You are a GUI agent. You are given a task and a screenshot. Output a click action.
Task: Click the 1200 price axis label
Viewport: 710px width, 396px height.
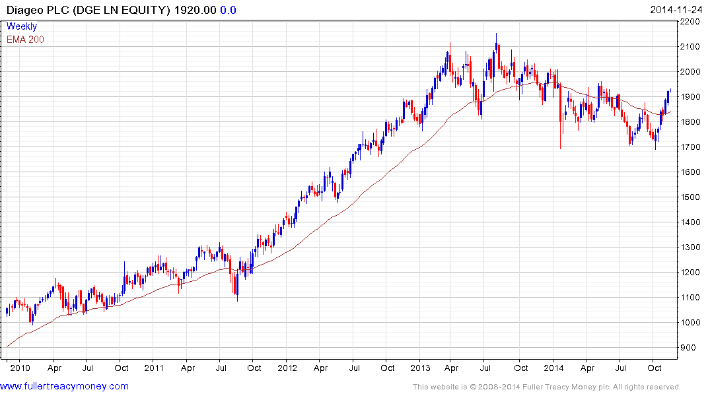690,273
